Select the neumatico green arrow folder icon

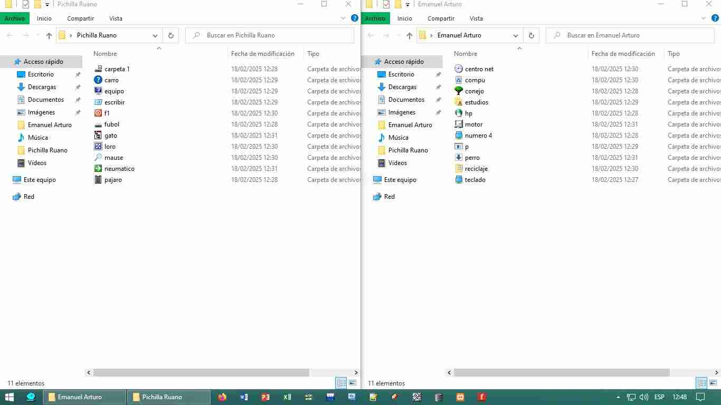click(x=98, y=169)
